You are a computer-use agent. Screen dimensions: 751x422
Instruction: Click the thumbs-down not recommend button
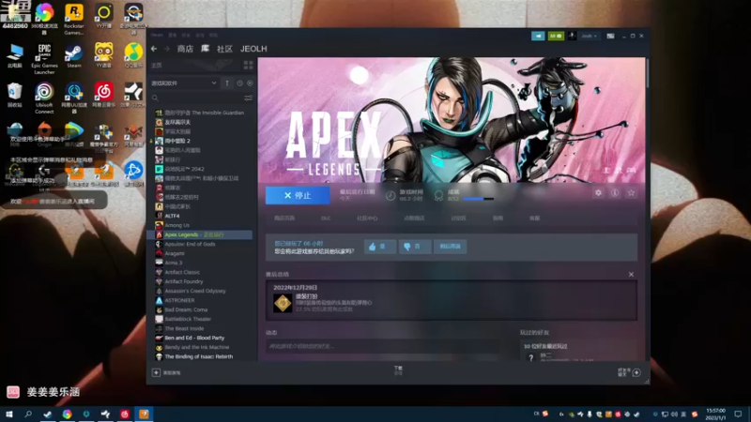coord(415,247)
